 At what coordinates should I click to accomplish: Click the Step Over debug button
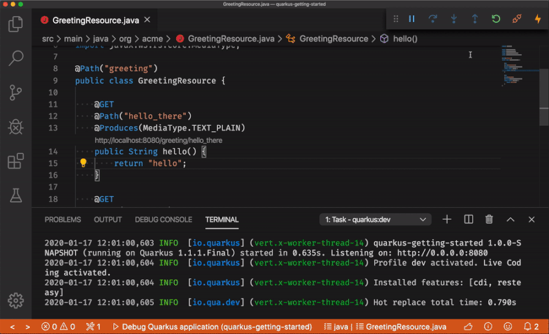[x=433, y=19]
